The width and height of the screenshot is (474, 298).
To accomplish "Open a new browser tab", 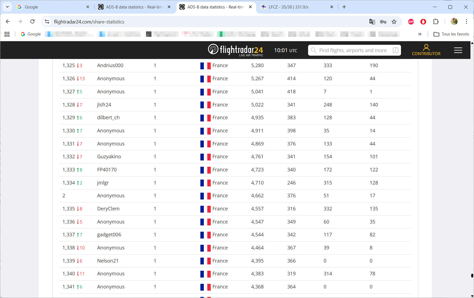I will click(x=344, y=7).
